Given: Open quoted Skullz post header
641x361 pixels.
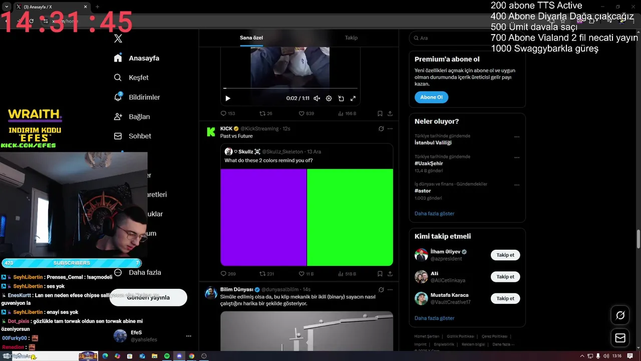Looking at the screenshot, I should coord(273,151).
